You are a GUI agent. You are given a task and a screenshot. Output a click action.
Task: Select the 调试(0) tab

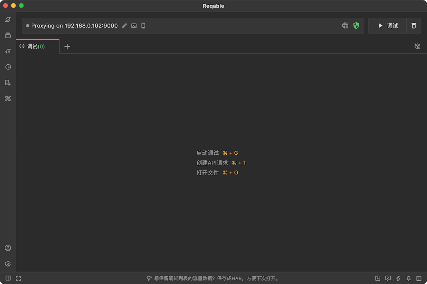tap(38, 46)
